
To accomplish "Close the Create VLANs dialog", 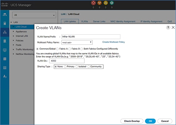I will 173,27.
